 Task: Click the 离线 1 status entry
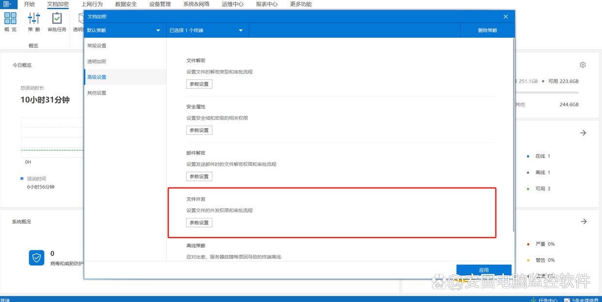tap(539, 173)
